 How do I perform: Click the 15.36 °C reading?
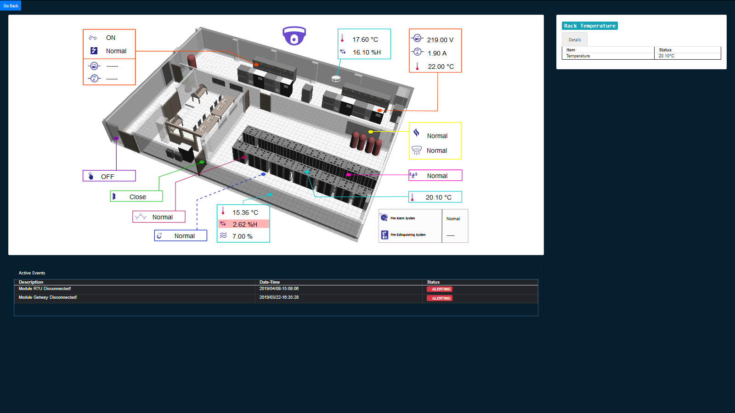[x=245, y=212]
